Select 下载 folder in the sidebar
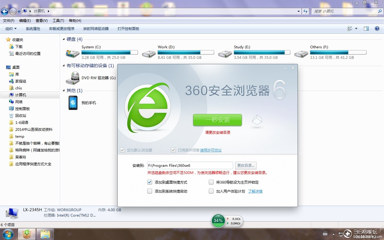The height and width of the screenshot is (240, 384). 19,46
